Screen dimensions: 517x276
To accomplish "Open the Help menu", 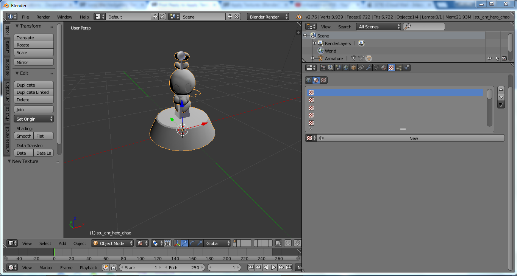I will (x=84, y=17).
